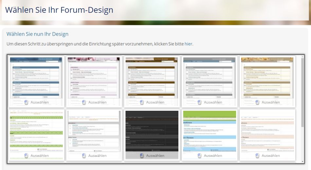Screen dimensions: 311x170
Task: Click mouse icon under peach pastel design
Action: [x=257, y=156]
